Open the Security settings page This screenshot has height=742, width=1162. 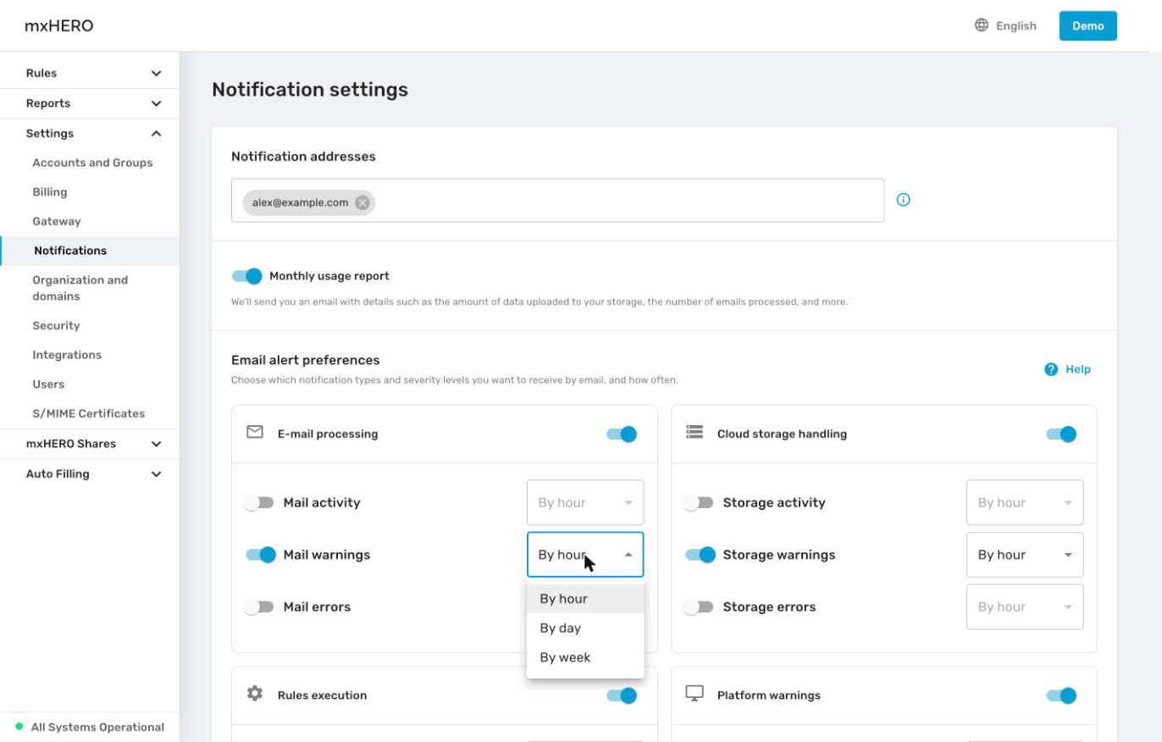point(56,325)
